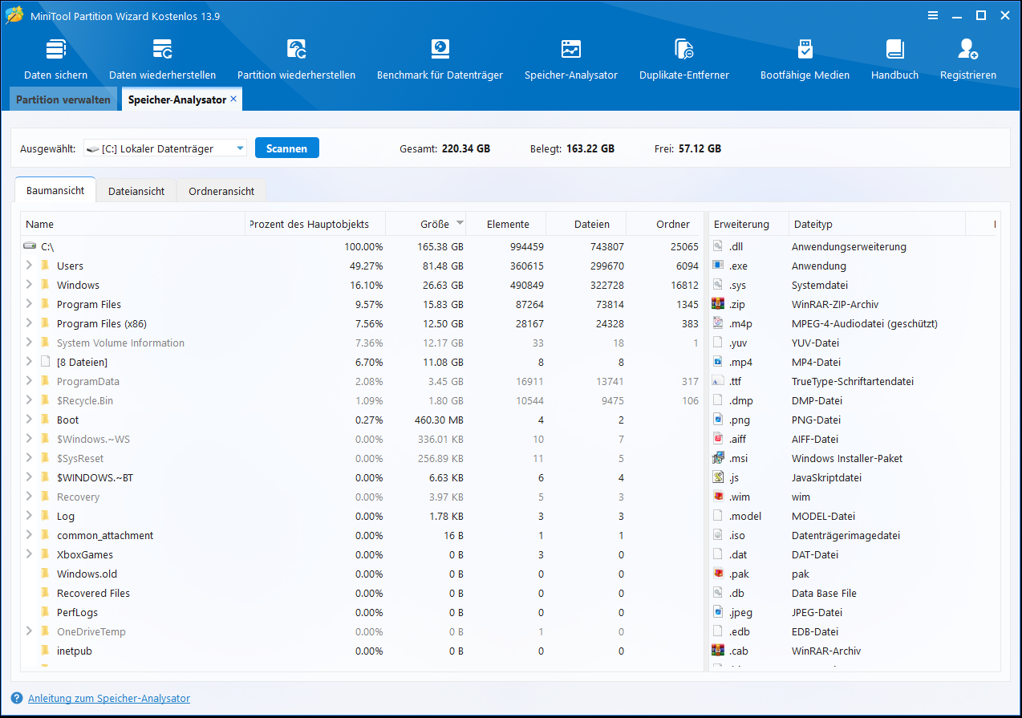The width and height of the screenshot is (1022, 718).
Task: Open the Handbuch manual
Action: tap(894, 59)
